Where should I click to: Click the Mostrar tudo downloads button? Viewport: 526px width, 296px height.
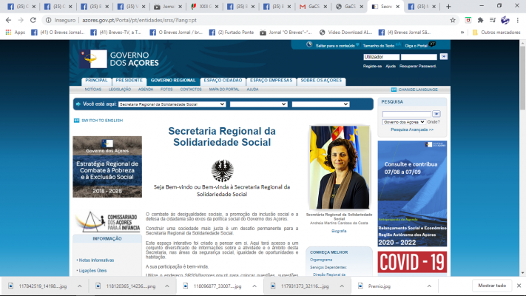tap(492, 285)
